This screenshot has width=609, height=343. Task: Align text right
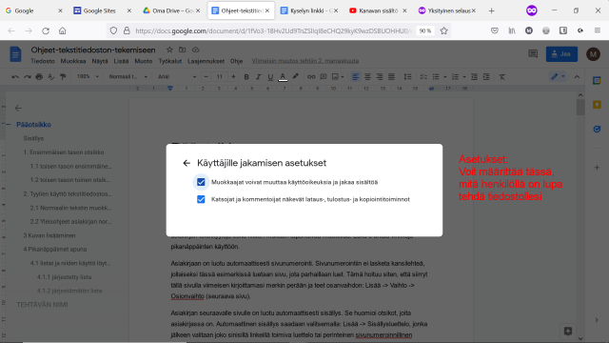coord(380,77)
